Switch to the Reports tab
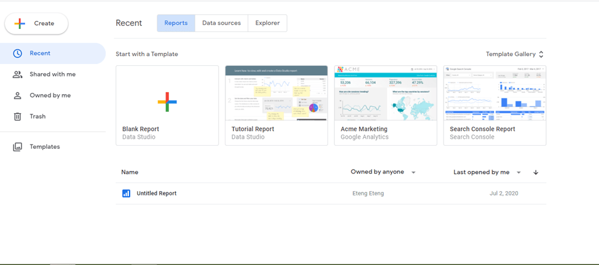The height and width of the screenshot is (265, 599). click(x=176, y=23)
